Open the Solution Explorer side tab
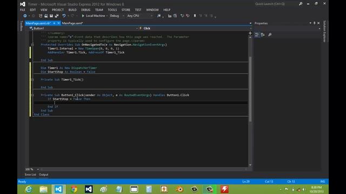 324,31
